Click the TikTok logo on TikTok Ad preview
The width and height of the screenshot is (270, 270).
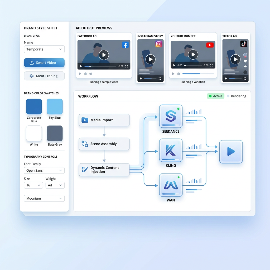[244, 44]
